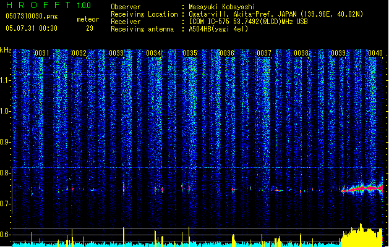The width and height of the screenshot is (389, 247).
Task: Click the 1.0 kHz axis tick label
Action: (6, 111)
